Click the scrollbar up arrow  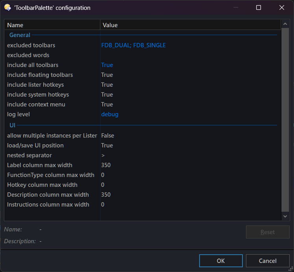point(285,24)
